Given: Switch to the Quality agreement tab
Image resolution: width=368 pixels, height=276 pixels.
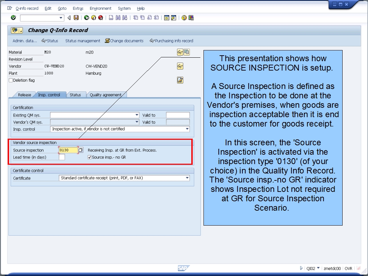Looking at the screenshot, I should coord(105,94).
